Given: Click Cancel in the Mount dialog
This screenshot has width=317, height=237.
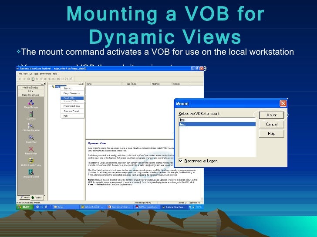Looking at the screenshot, I should coord(272,124).
